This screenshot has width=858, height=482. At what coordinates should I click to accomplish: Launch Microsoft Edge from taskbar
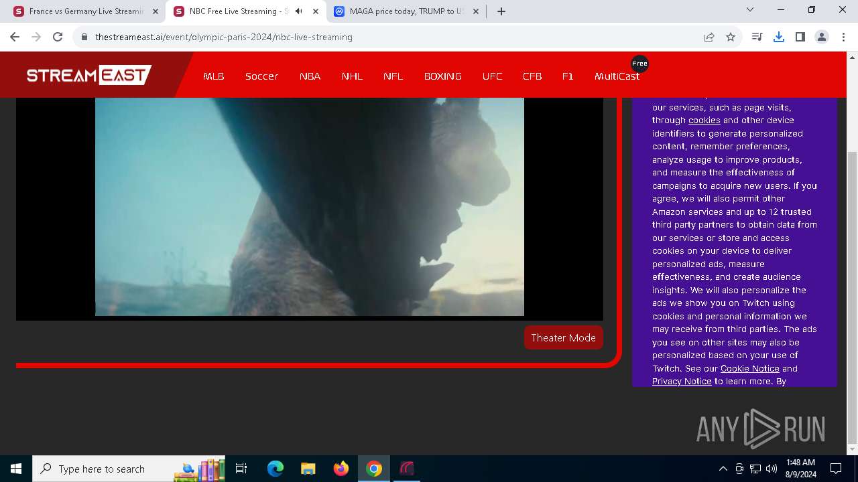point(275,469)
